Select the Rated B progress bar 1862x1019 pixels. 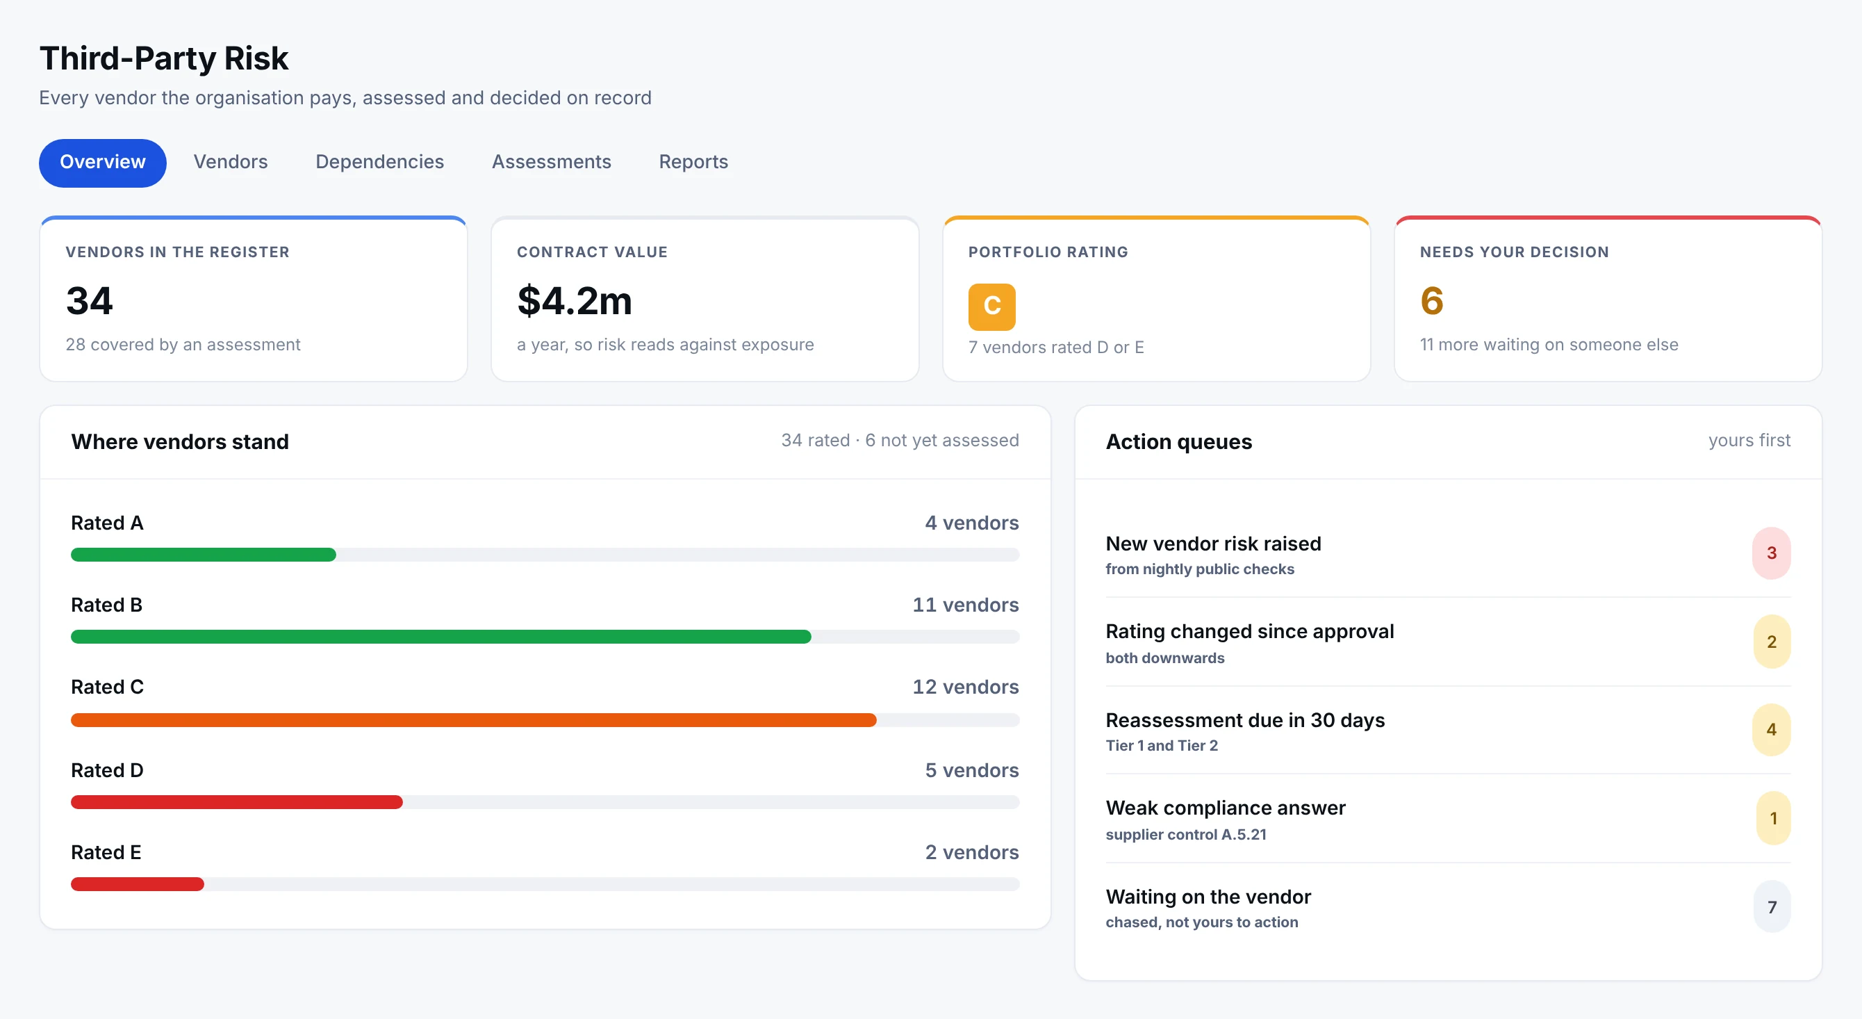point(545,637)
